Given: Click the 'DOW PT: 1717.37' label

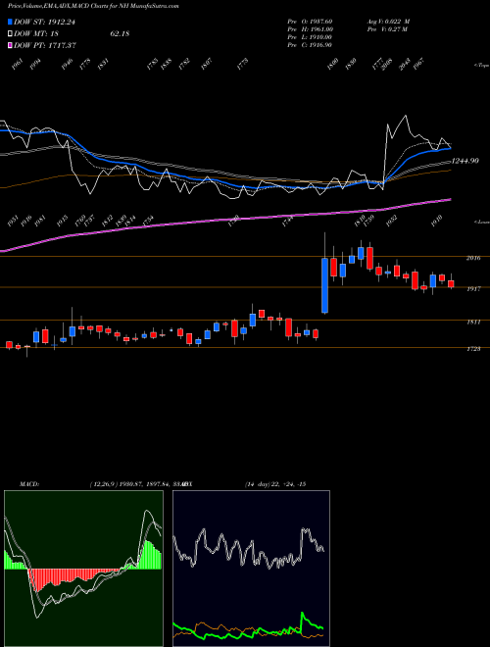Looking at the screenshot, I should (x=45, y=45).
